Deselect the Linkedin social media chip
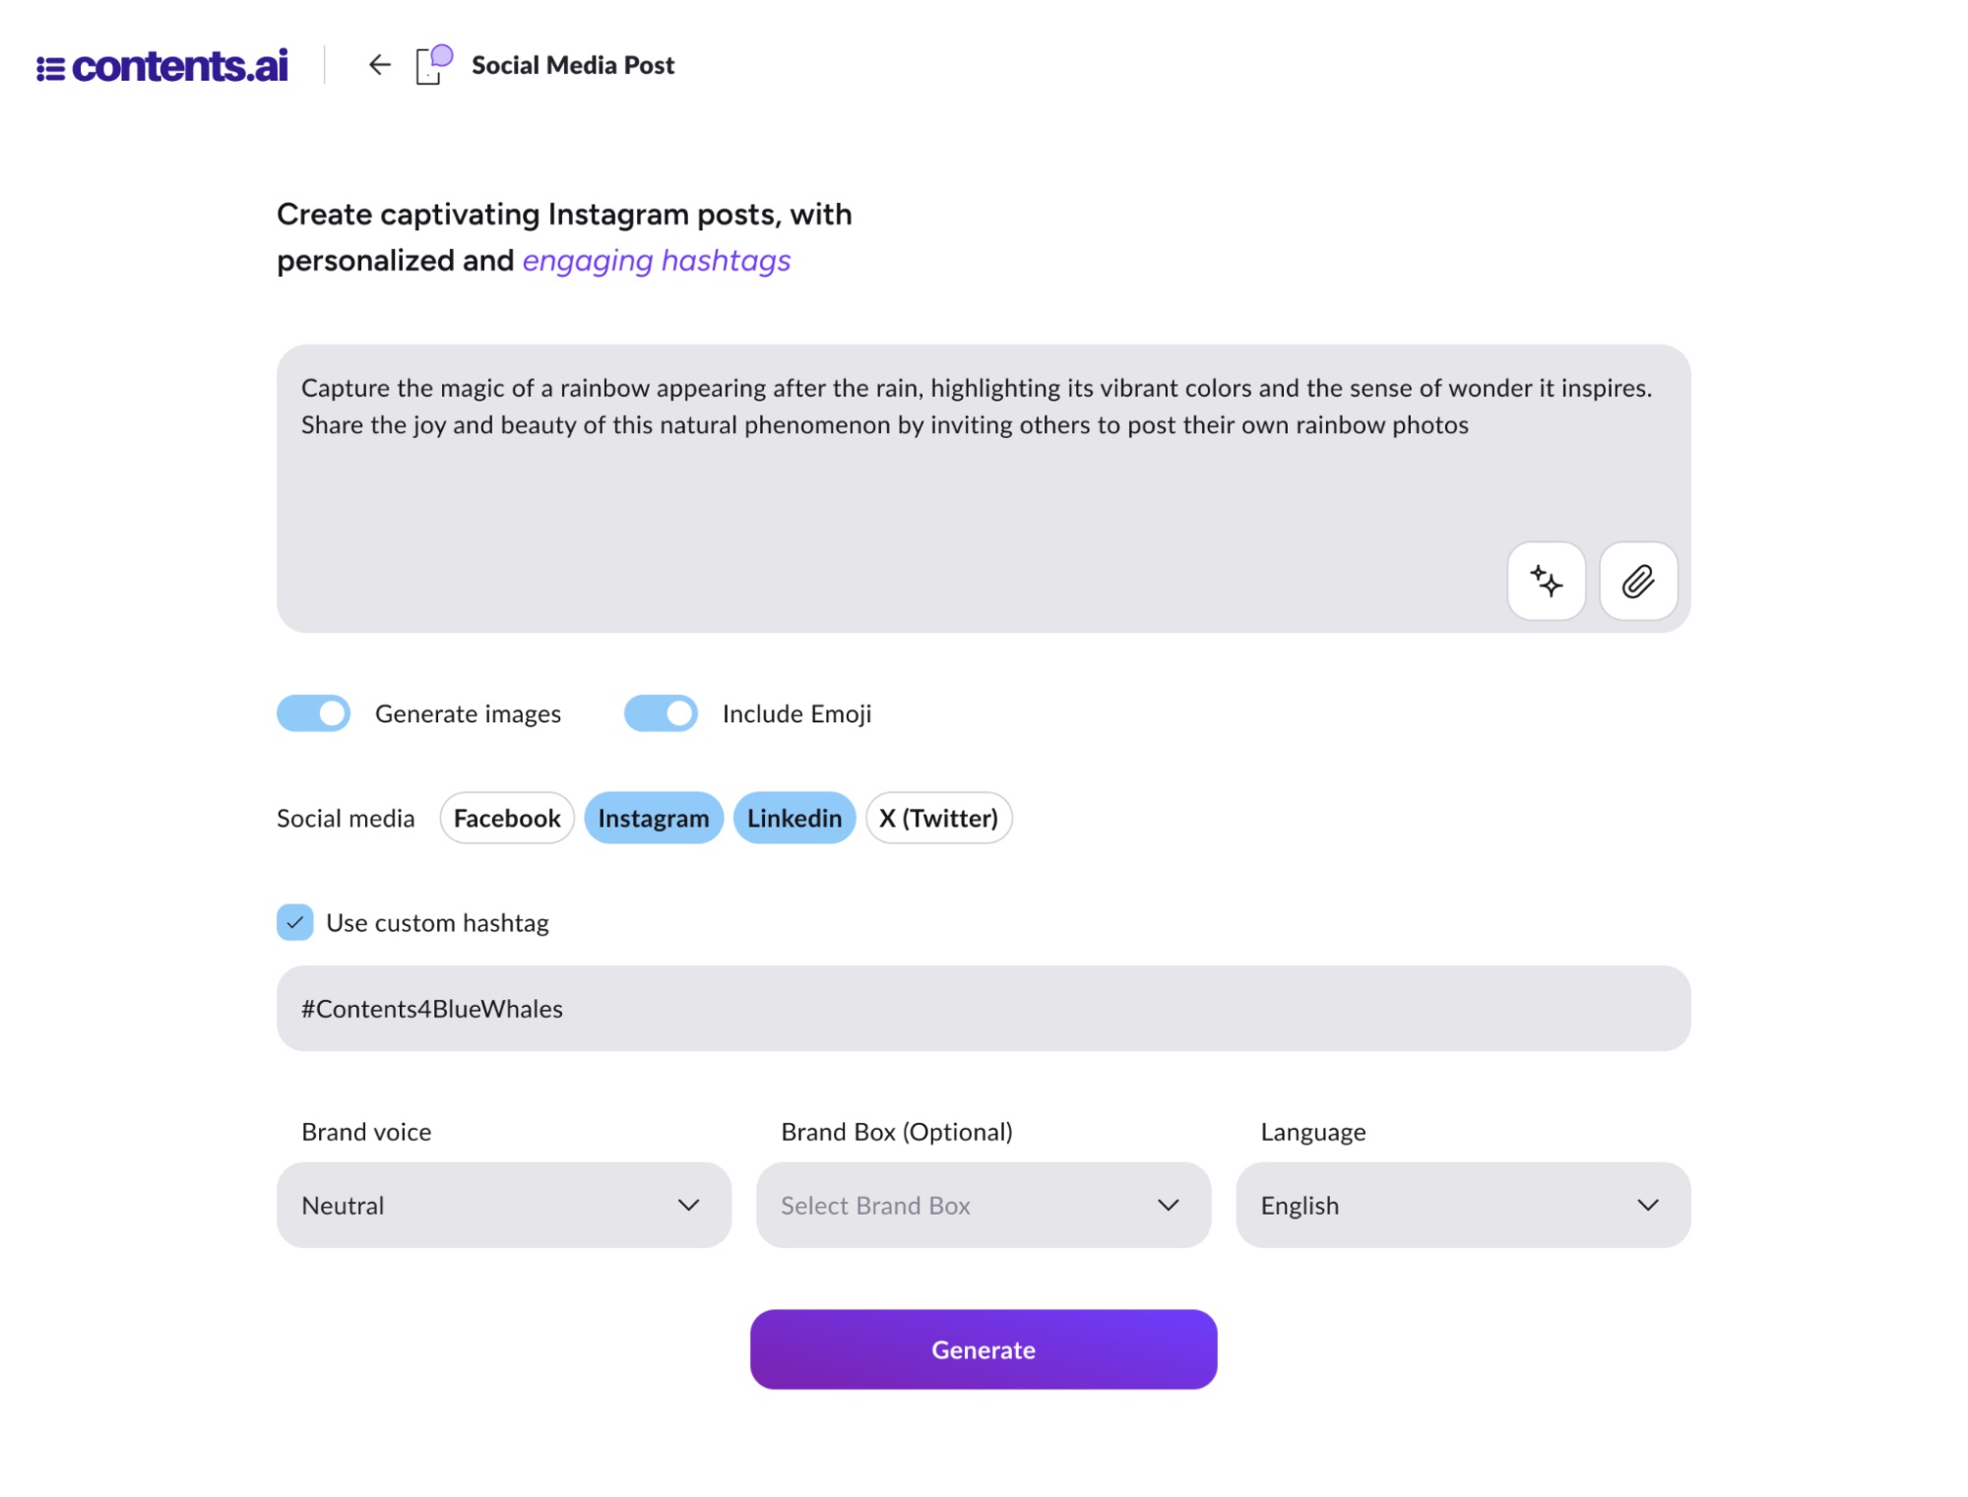Image resolution: width=1968 pixels, height=1497 pixels. point(794,817)
